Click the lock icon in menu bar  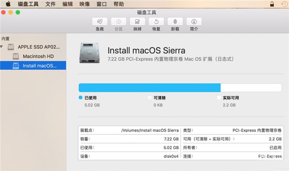tap(272, 4)
